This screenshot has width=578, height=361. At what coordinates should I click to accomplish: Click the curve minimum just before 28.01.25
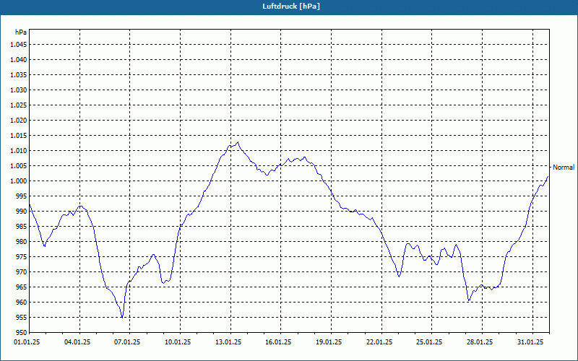pyautogui.click(x=468, y=300)
